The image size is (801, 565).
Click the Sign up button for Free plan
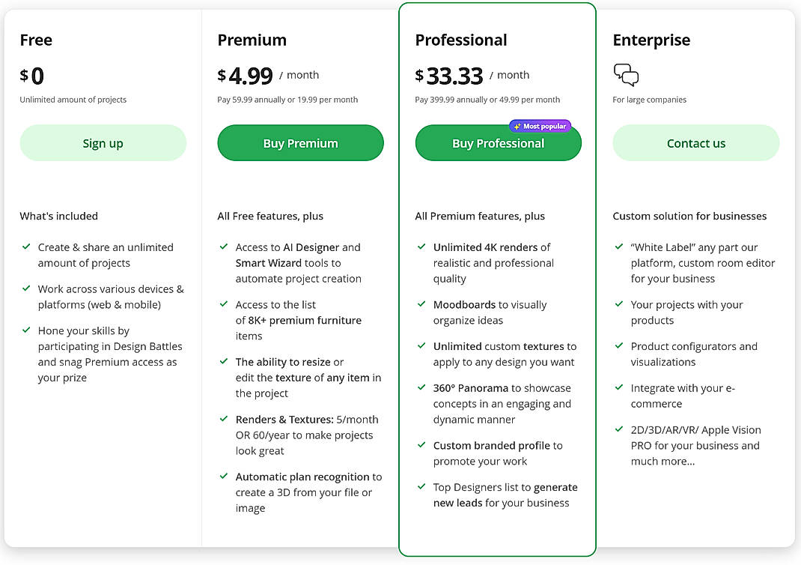tap(103, 142)
